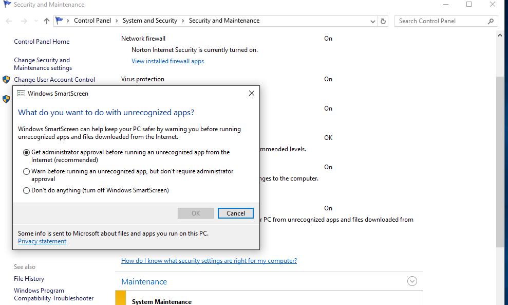Screen dimensions: 508x305
Task: Click the Refresh address bar icon
Action: [x=383, y=21]
